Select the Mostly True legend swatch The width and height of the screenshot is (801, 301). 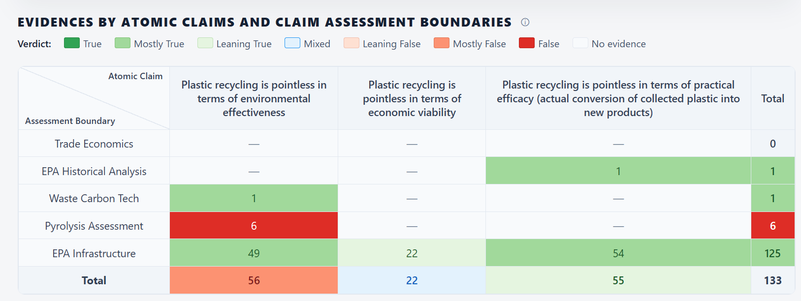pyautogui.click(x=123, y=43)
